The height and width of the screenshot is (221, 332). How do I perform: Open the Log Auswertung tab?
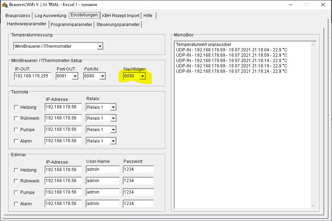pyautogui.click(x=50, y=16)
